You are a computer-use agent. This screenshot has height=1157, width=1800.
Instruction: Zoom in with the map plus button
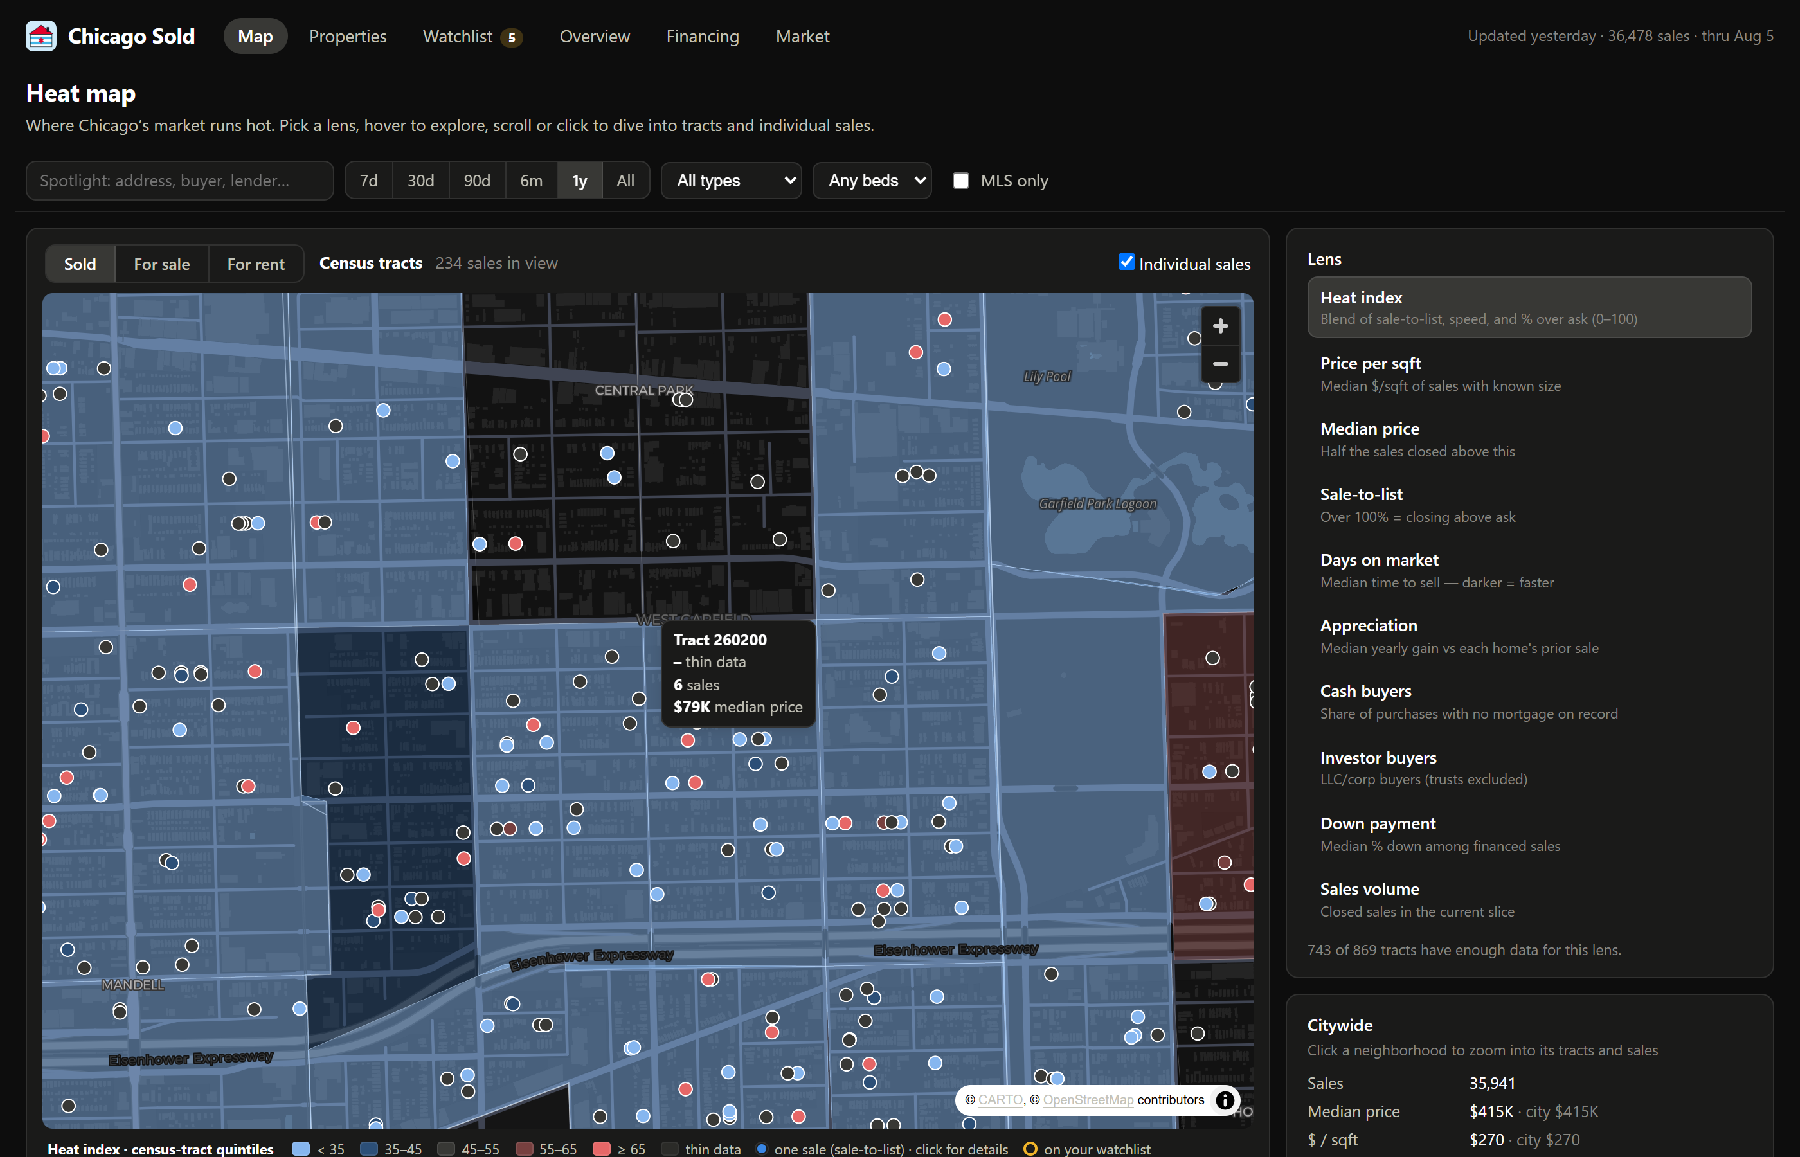pyautogui.click(x=1220, y=326)
